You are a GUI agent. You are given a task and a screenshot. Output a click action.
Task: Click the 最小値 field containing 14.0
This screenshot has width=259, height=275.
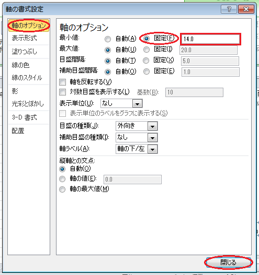[x=210, y=39]
